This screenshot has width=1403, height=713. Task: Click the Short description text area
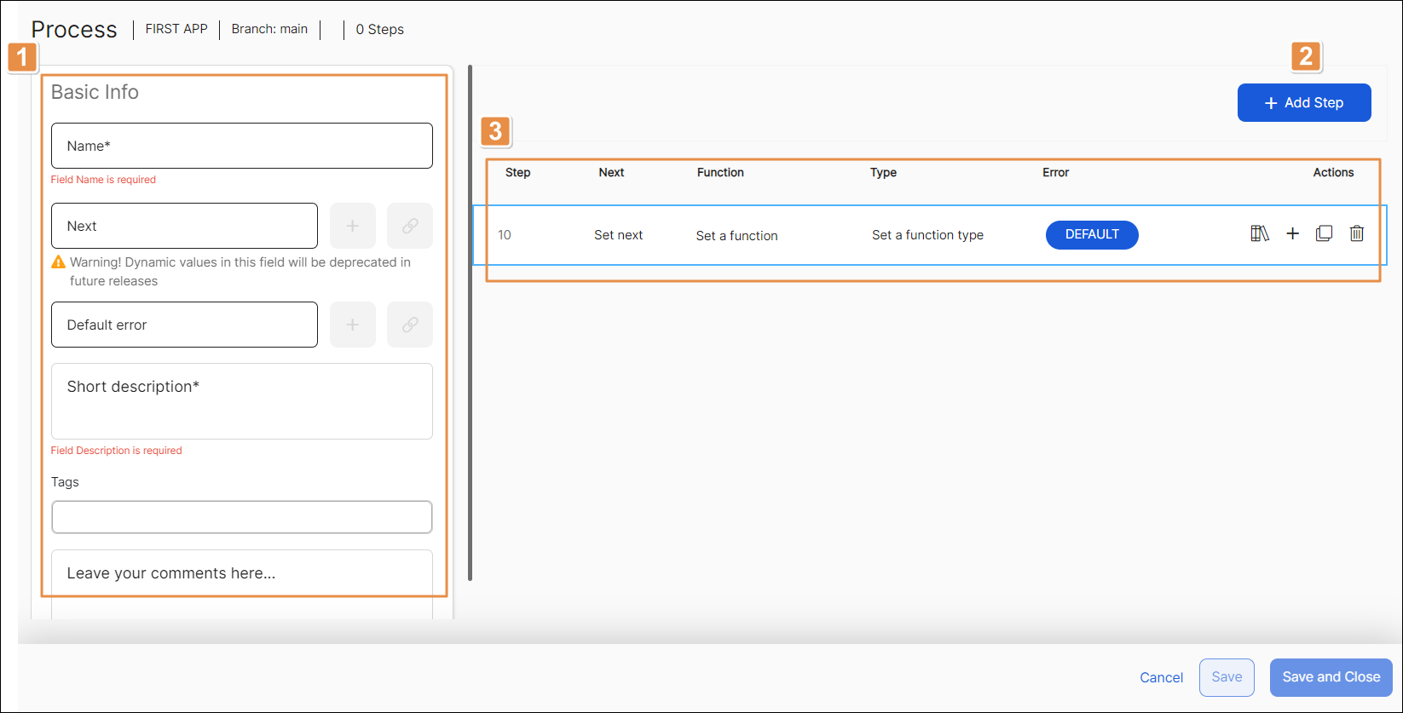242,401
